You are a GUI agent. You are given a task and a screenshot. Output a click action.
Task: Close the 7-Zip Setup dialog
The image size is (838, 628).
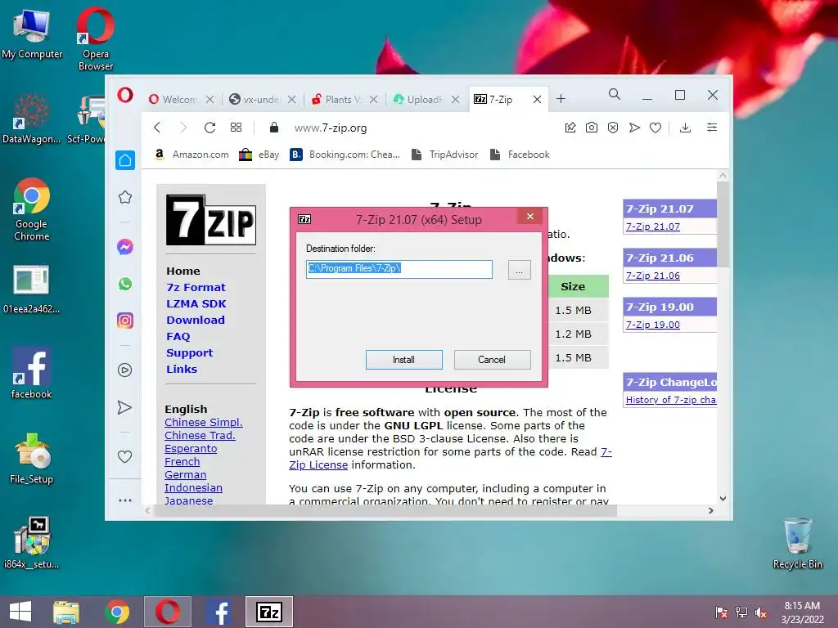pos(529,216)
